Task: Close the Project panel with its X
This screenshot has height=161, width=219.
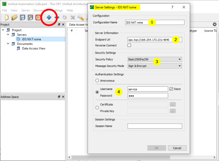Action: [x=63, y=25]
